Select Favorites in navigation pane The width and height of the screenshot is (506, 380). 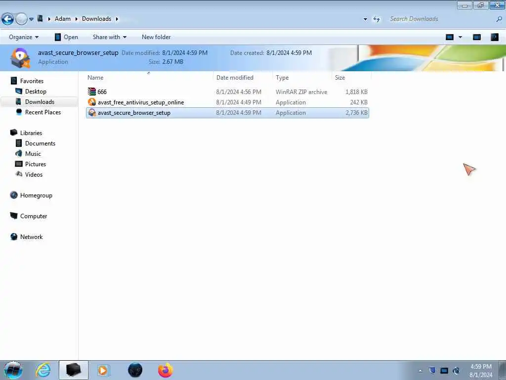[32, 81]
